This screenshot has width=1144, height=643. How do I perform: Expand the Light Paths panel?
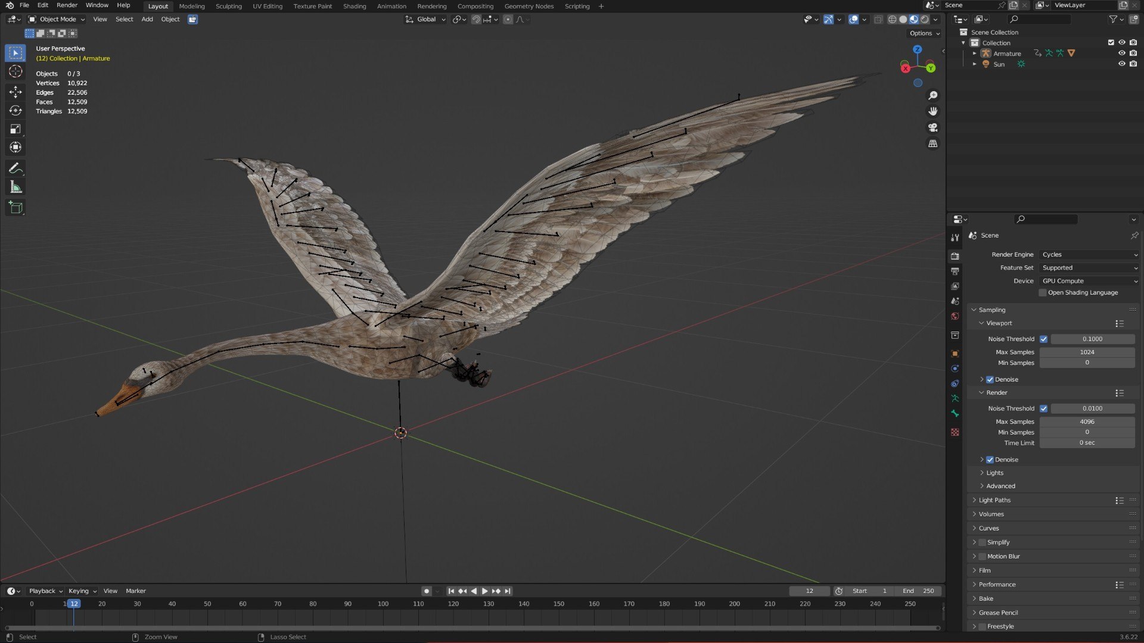pyautogui.click(x=994, y=501)
